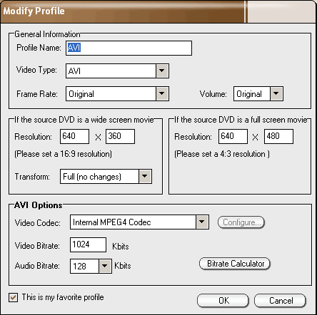Click the Profile Name text field
The height and width of the screenshot is (315, 317).
point(129,48)
